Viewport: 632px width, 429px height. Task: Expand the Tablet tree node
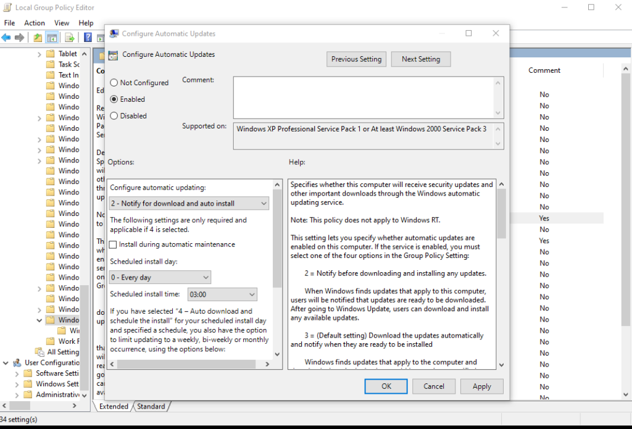pyautogui.click(x=39, y=54)
